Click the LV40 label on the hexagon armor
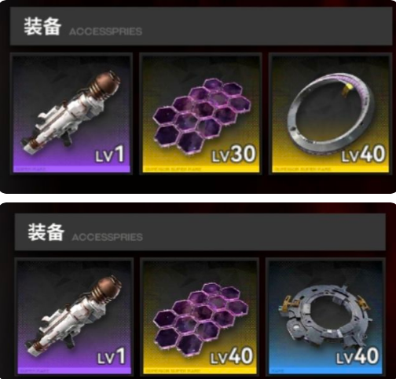The image size is (396, 379). pyautogui.click(x=232, y=356)
